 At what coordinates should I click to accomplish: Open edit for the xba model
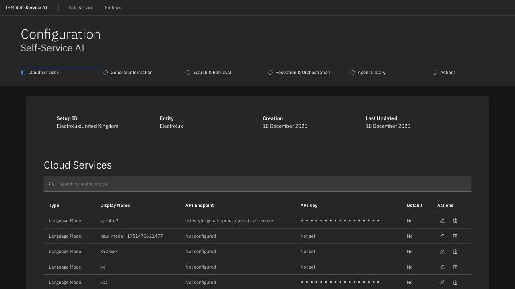pos(442,282)
